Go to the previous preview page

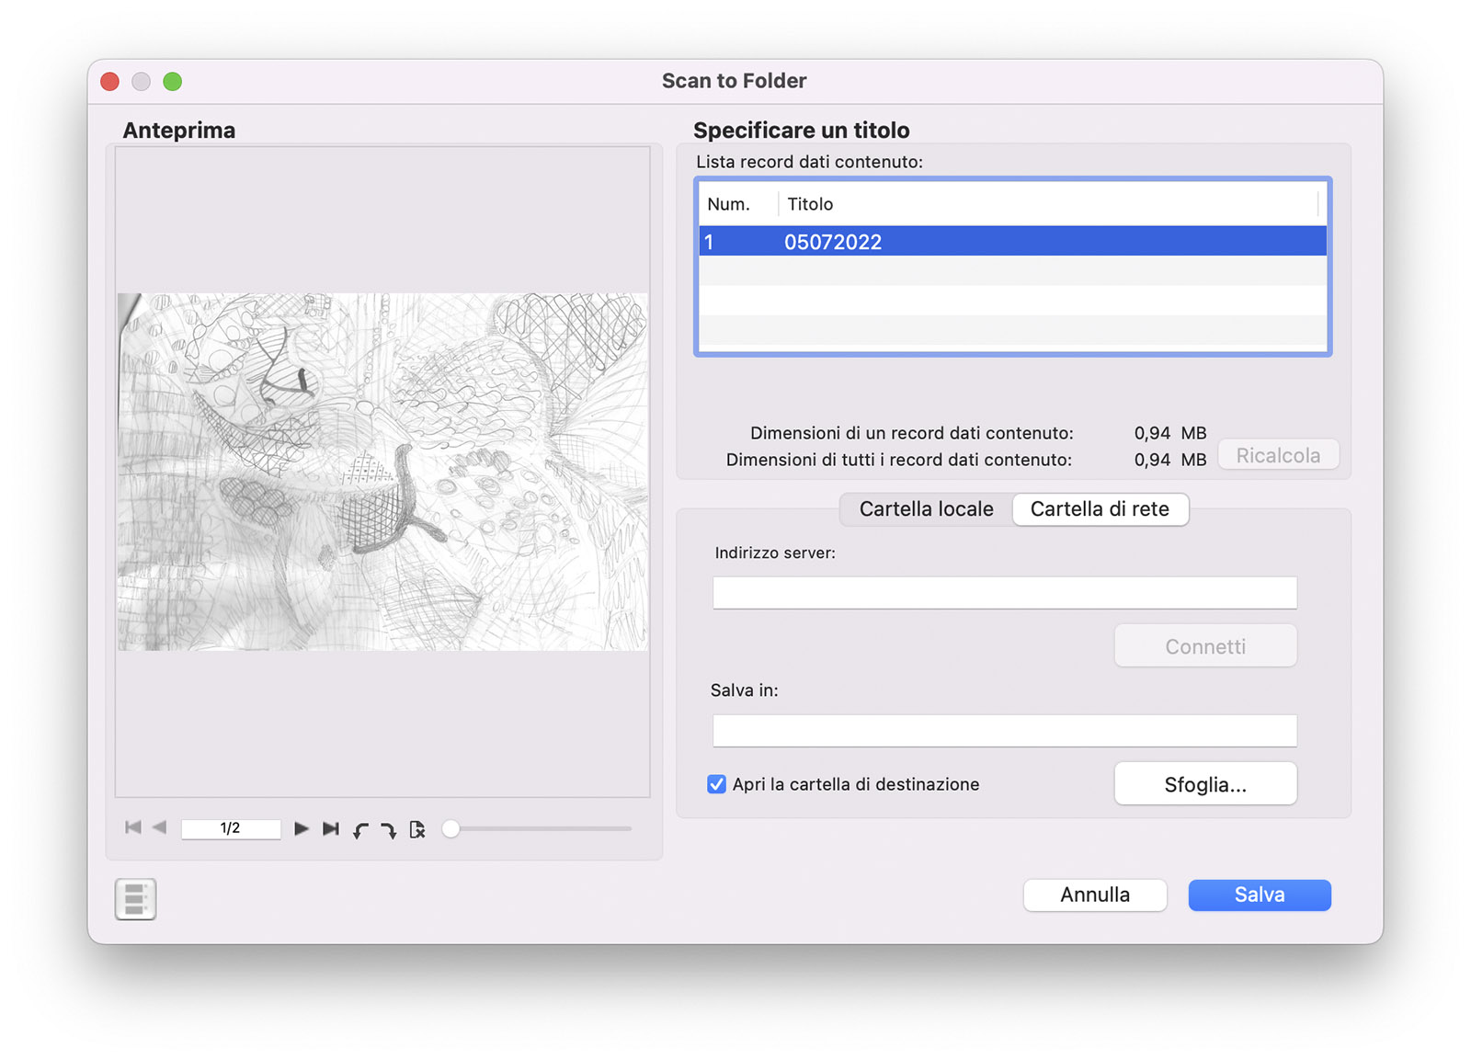(160, 827)
